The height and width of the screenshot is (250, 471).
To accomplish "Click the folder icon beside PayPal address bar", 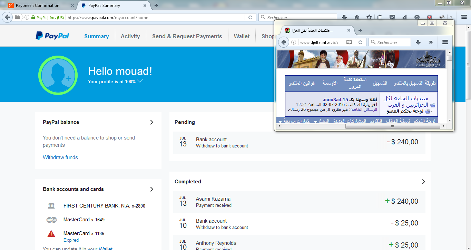I will (17, 17).
